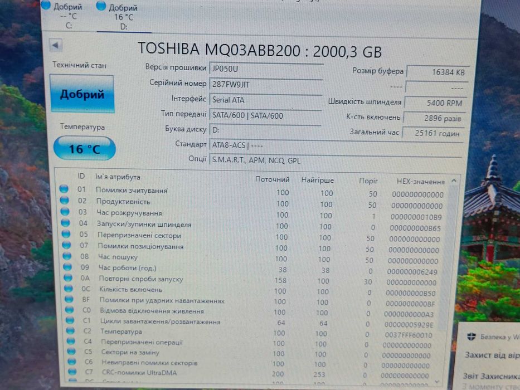Viewport: 520px width, 390px height.
Task: Open the Захист від вірусів notification
Action: tap(492, 355)
